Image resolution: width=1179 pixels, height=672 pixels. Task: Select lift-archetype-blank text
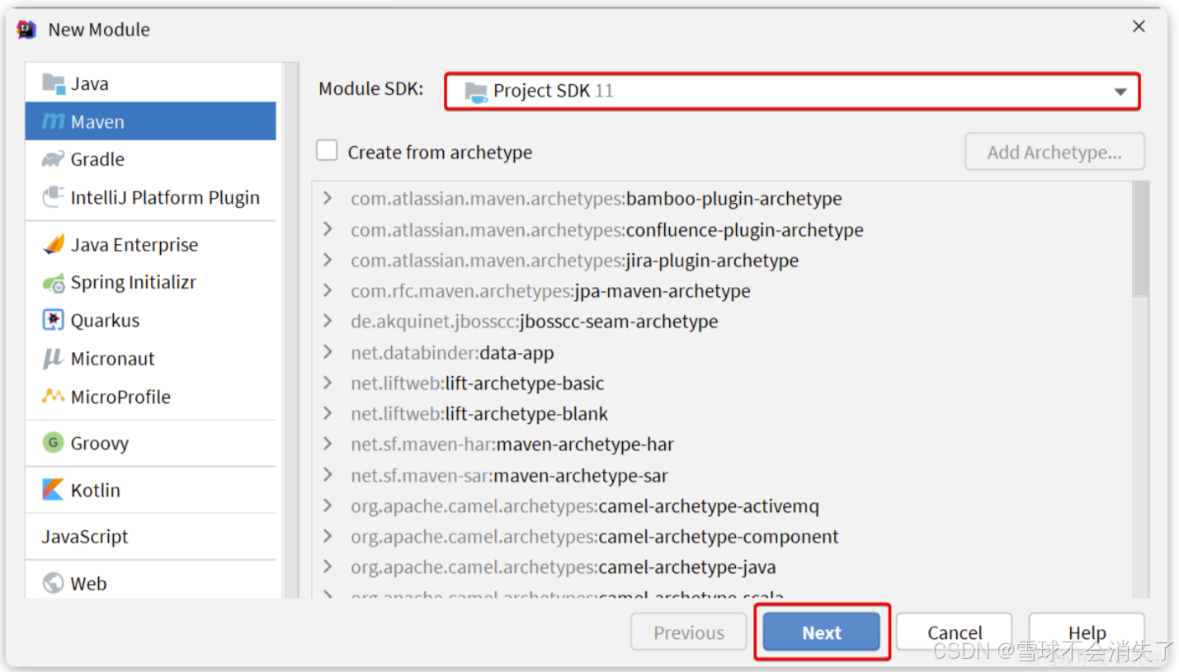point(526,414)
